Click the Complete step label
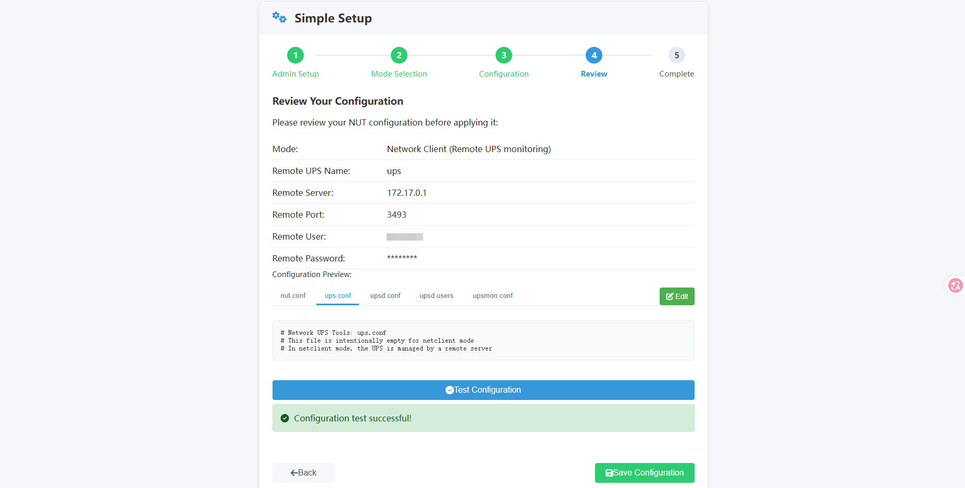965x488 pixels. click(x=677, y=74)
